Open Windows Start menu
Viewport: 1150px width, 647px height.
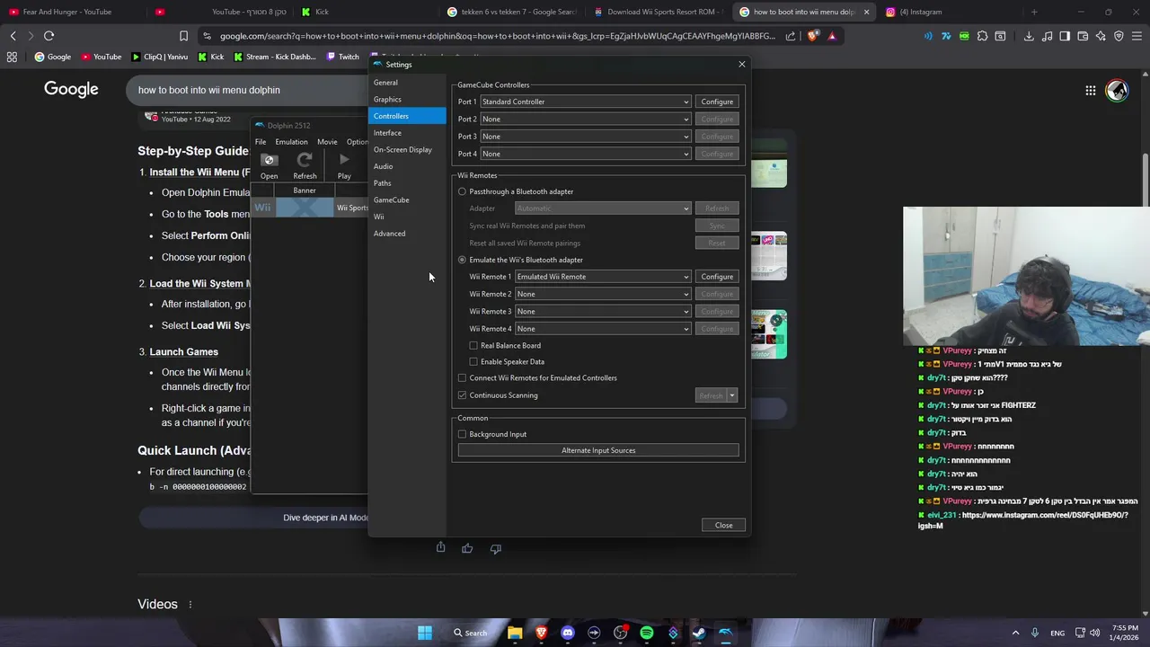click(x=425, y=633)
